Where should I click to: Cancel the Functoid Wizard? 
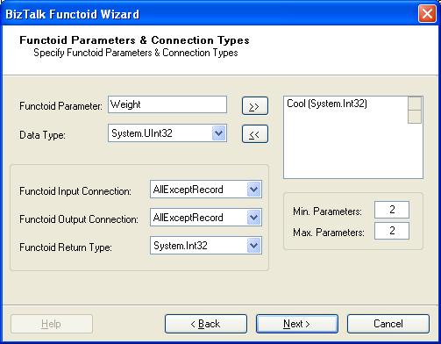click(x=388, y=324)
